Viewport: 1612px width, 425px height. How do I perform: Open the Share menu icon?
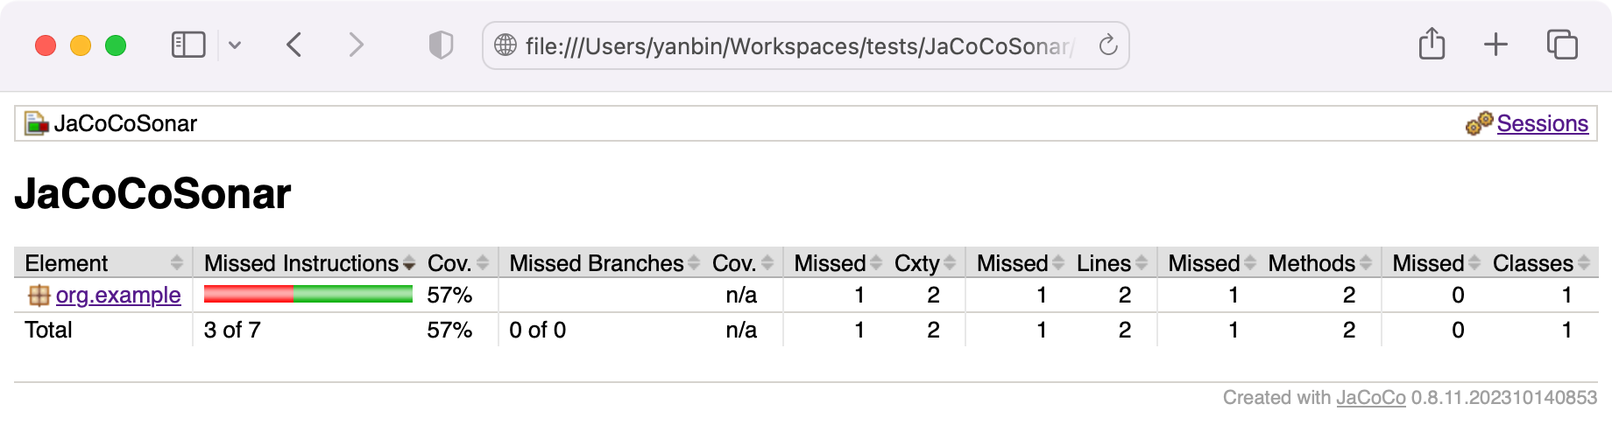coord(1432,44)
